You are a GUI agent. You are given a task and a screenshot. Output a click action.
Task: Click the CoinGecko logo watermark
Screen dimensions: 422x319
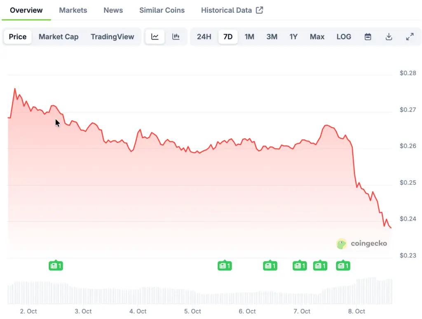[362, 244]
